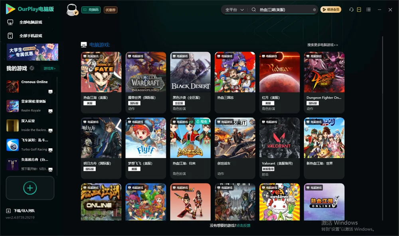This screenshot has height=236, width=399.
Task: Clear the search box text icon
Action: 314,10
